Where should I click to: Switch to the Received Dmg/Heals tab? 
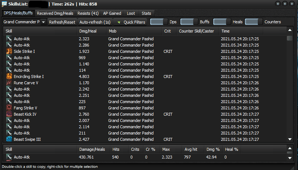point(55,13)
